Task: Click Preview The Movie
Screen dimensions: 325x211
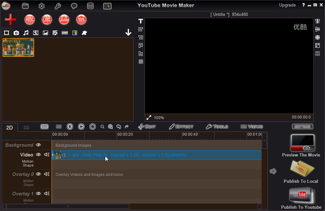Action: (301, 145)
